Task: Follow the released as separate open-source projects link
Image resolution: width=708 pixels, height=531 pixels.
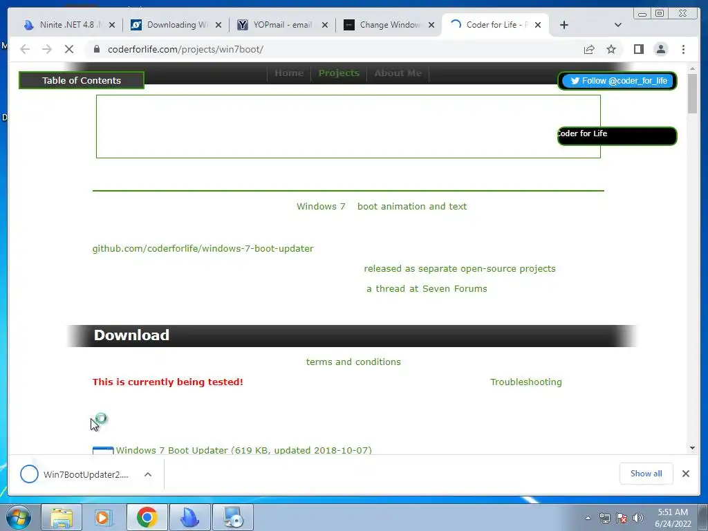Action: [460, 269]
